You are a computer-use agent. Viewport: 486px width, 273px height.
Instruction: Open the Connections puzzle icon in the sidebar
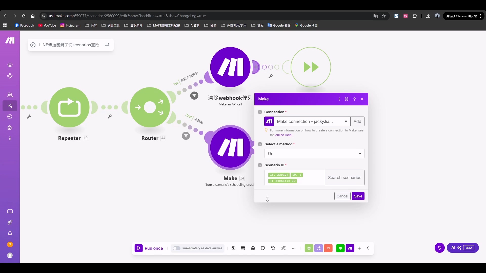10,128
